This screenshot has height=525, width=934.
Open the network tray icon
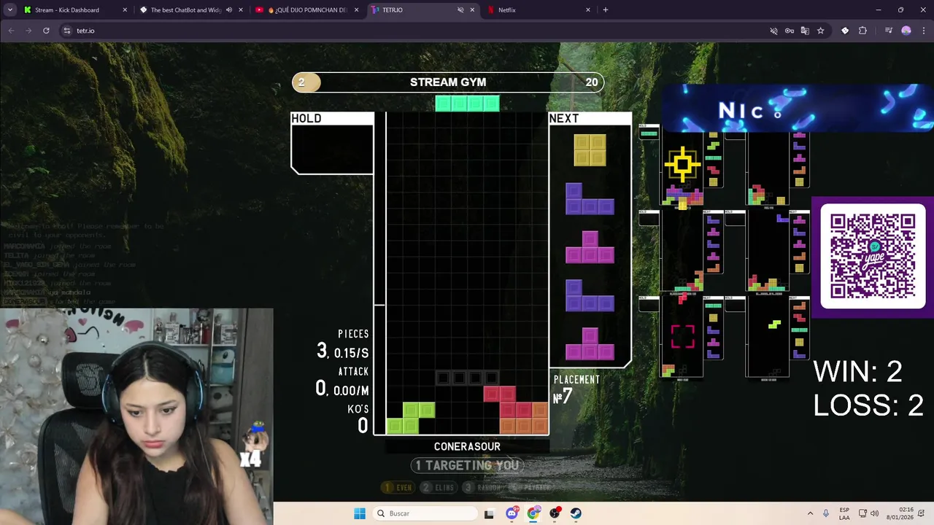point(862,513)
